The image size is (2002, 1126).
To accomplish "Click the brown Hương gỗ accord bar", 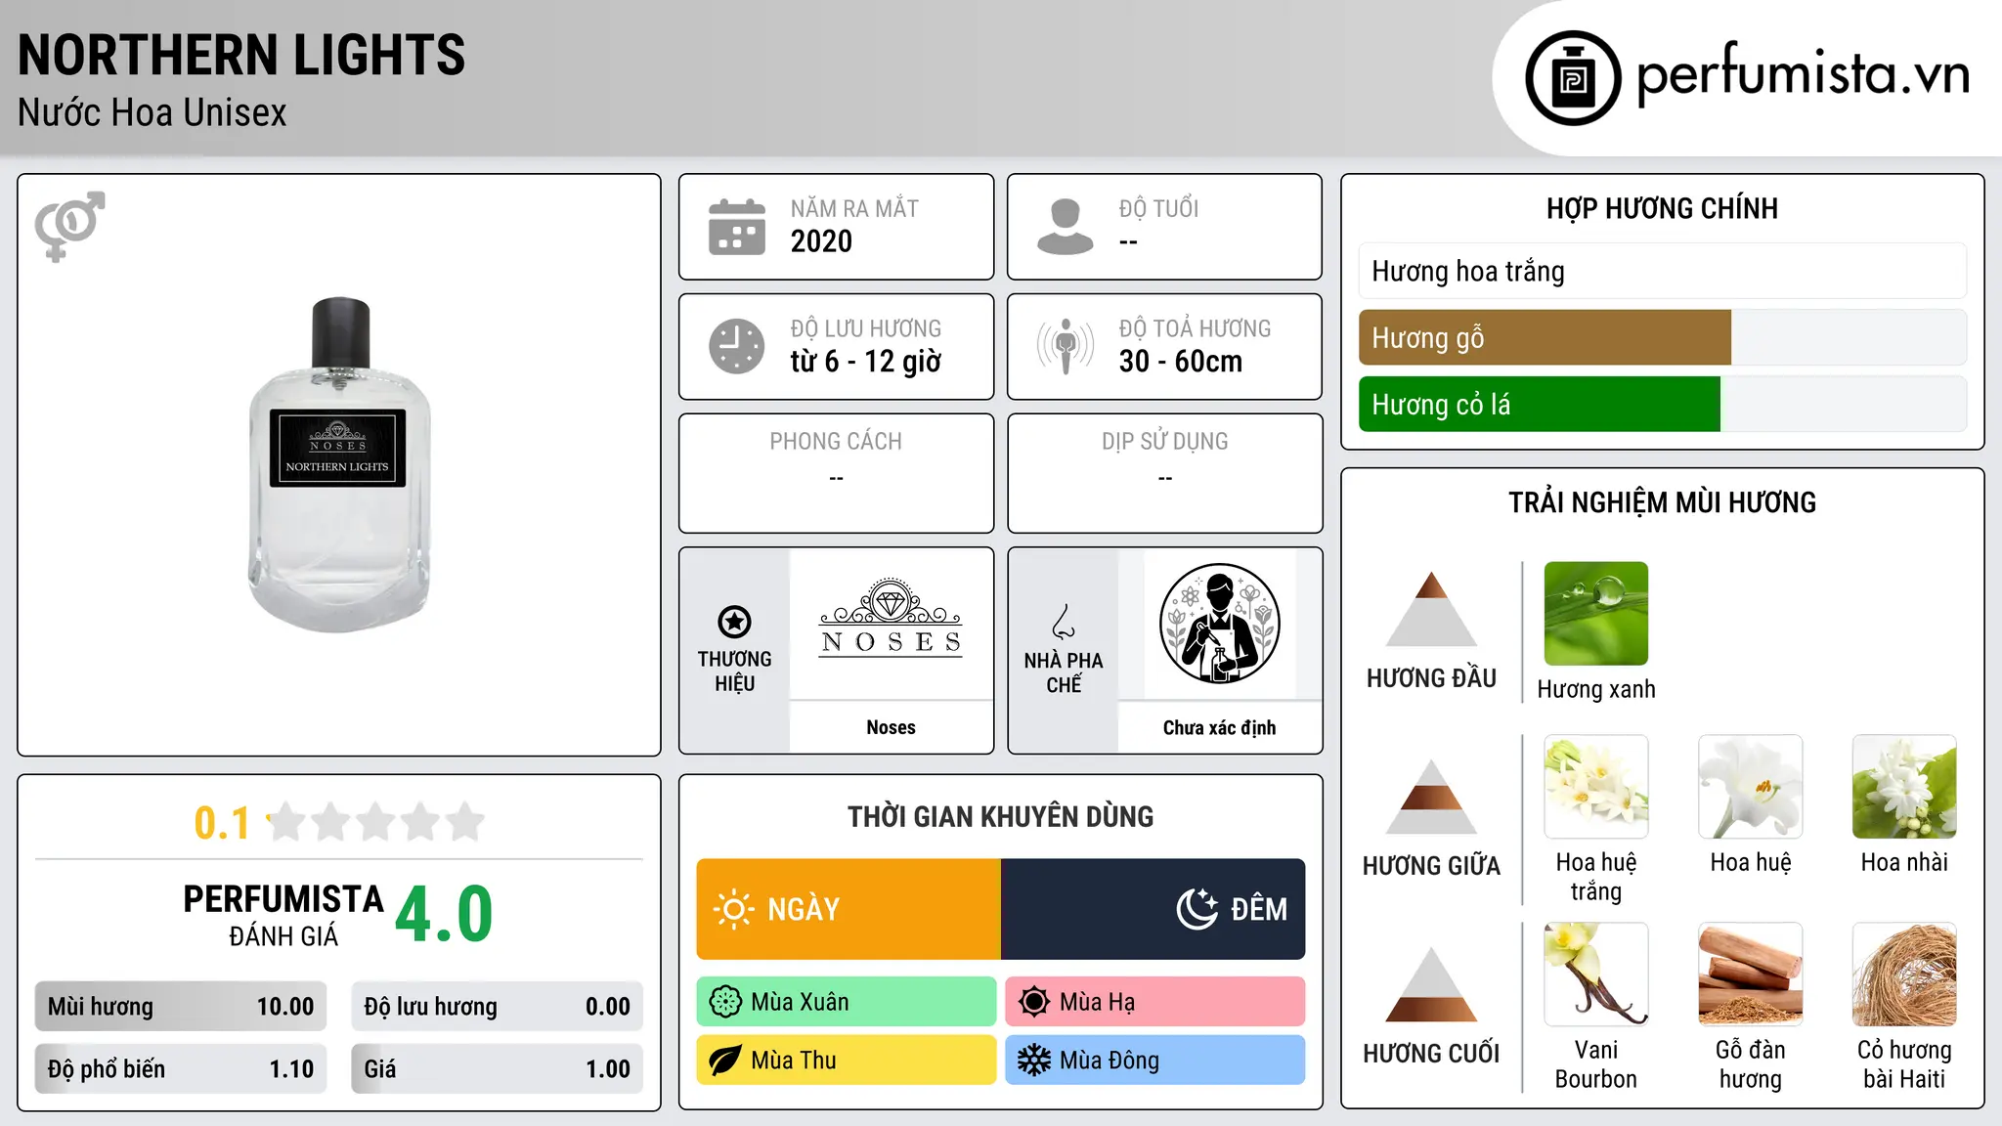I will tap(1545, 337).
